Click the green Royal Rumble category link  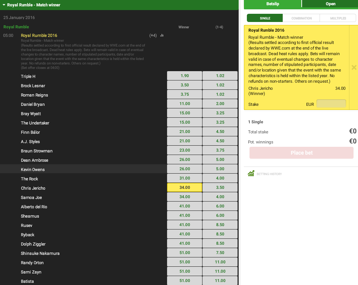(16, 27)
